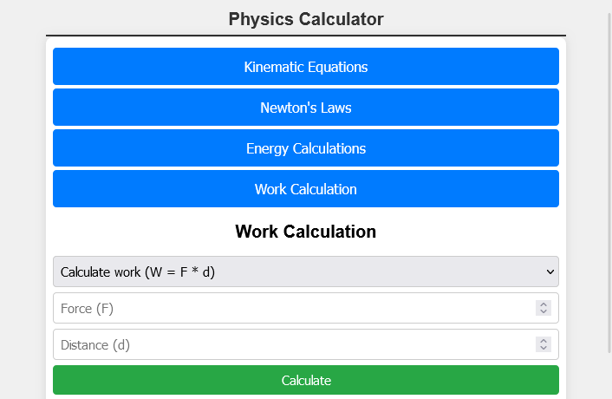Open the Calculate work formula dropdown
Screen dimensions: 612x399
(295, 271)
